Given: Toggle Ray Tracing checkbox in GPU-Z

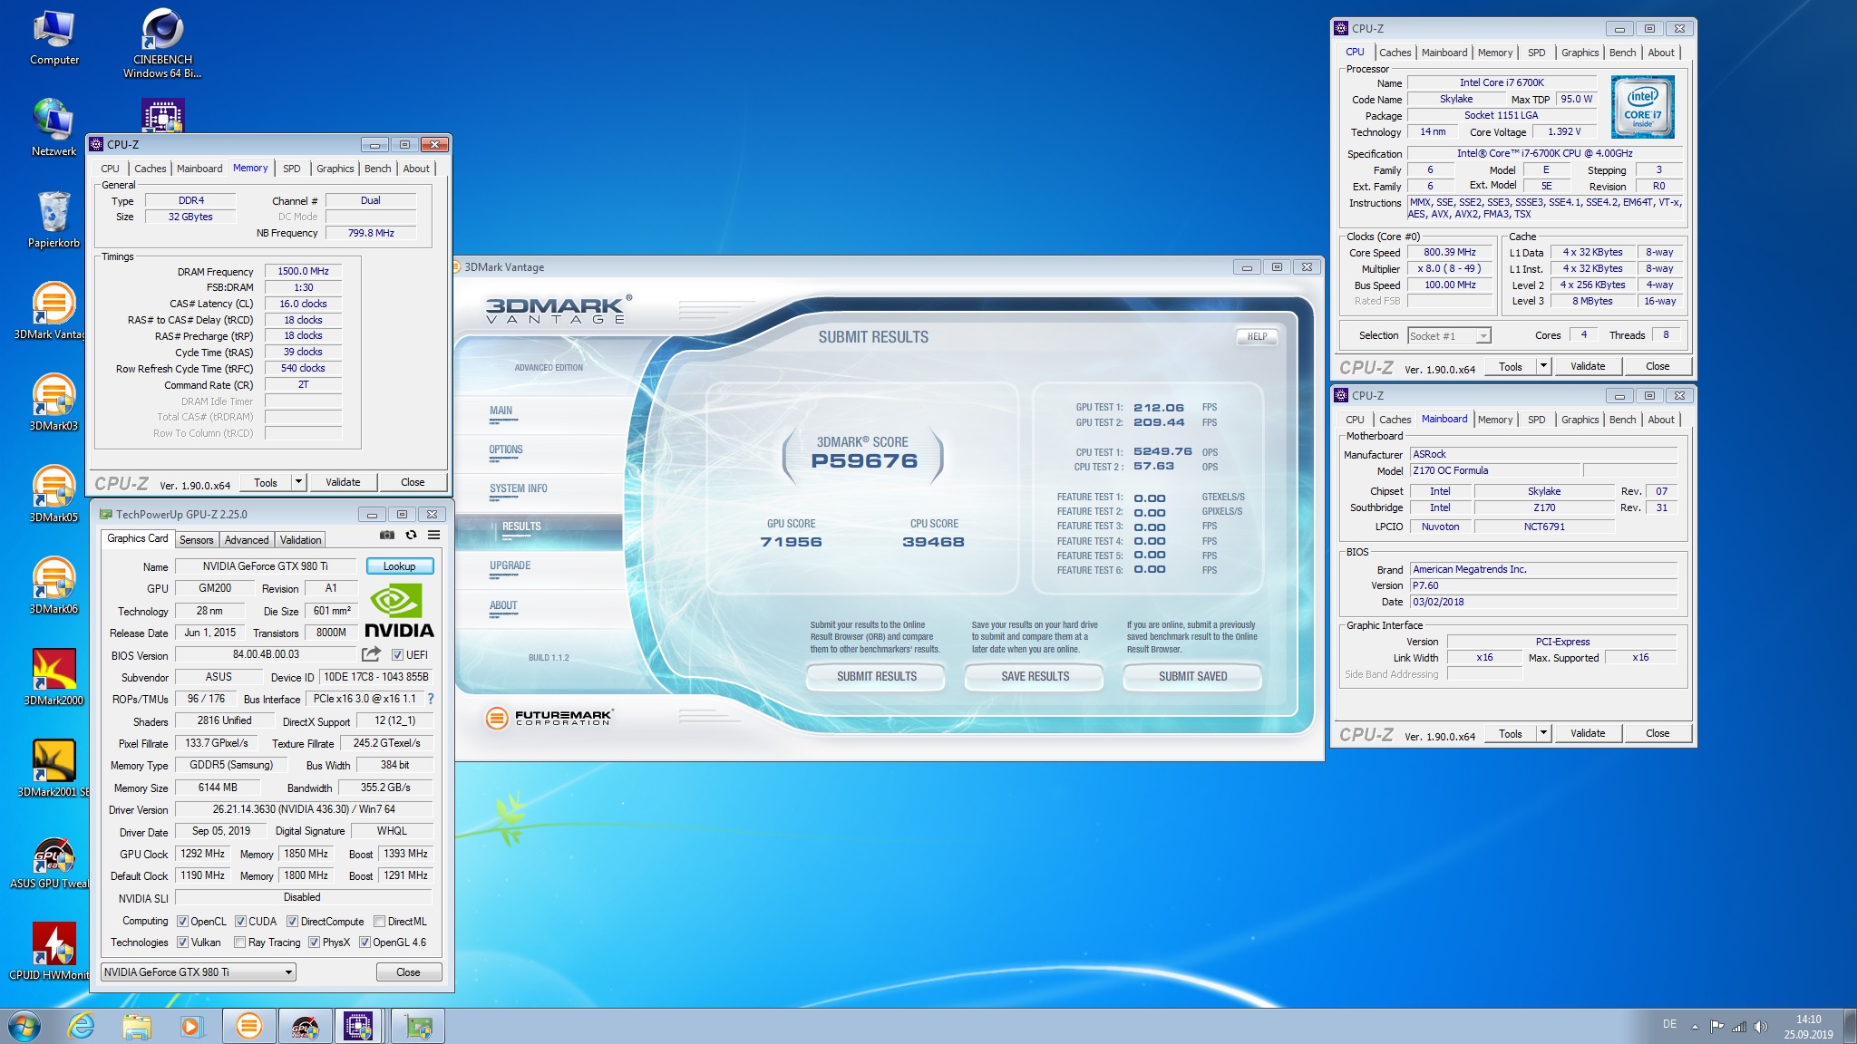Looking at the screenshot, I should [239, 942].
